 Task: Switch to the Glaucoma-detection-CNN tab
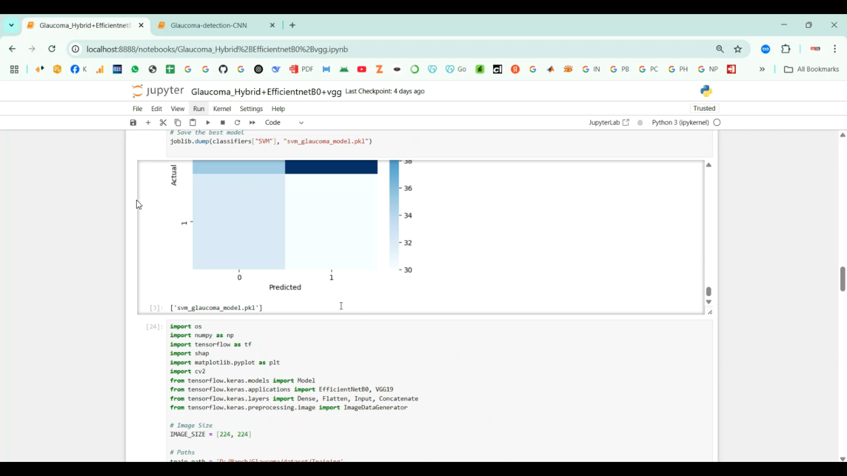pyautogui.click(x=209, y=25)
